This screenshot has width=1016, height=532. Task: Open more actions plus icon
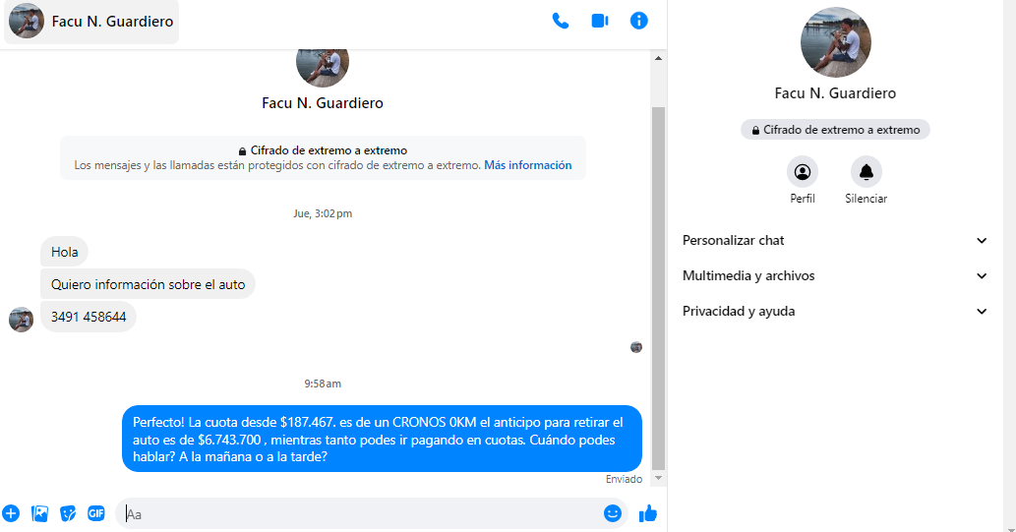pyautogui.click(x=11, y=513)
